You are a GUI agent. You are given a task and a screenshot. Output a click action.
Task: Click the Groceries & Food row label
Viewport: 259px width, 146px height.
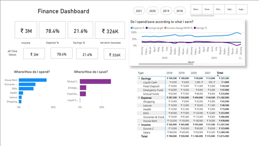click(153, 117)
